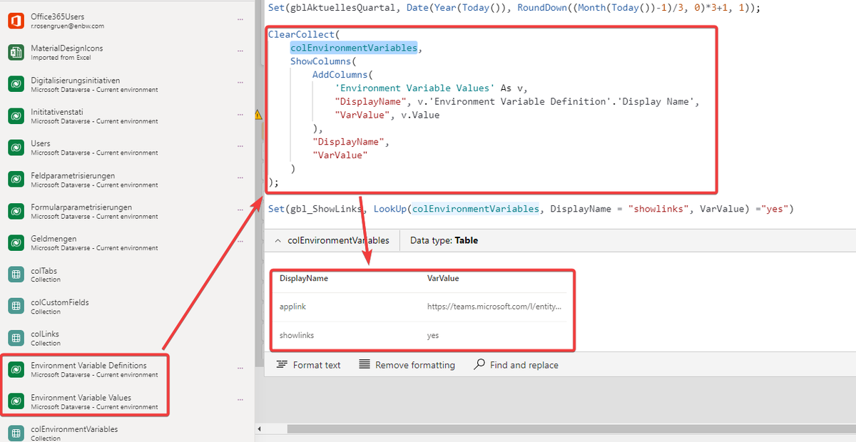Select Environment Variable Definitions data source

(x=127, y=369)
